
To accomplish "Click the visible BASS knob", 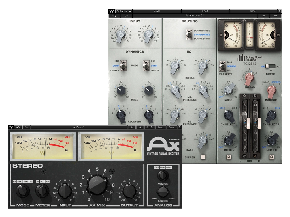I will [x=202, y=141].
